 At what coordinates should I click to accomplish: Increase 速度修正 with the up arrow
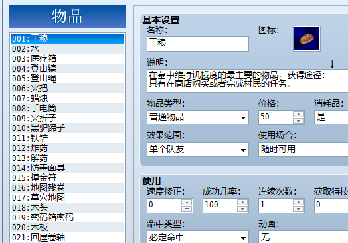(187, 202)
